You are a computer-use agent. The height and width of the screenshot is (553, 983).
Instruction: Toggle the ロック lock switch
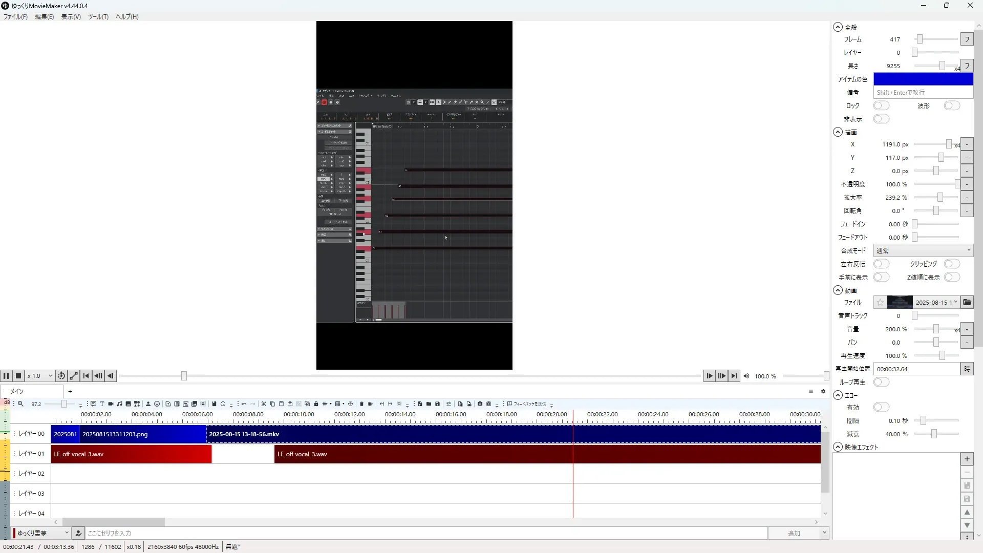881,106
